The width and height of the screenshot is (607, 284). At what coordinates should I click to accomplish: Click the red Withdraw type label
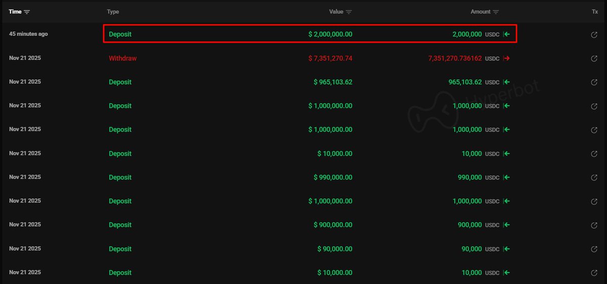pyautogui.click(x=122, y=58)
